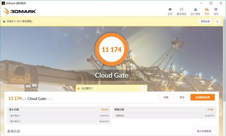Screen dimensions: 226x136
Task: Open 压力测试 stress test chart icon
Action: click(x=195, y=9)
